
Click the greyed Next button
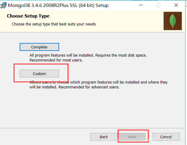tap(132, 137)
